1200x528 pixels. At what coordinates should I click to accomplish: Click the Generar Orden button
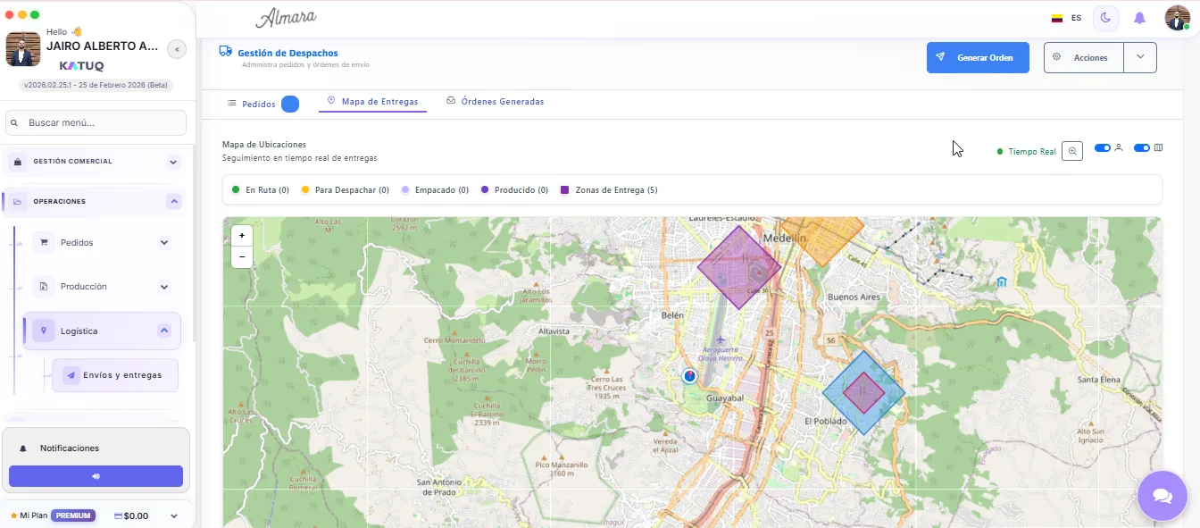coord(978,57)
